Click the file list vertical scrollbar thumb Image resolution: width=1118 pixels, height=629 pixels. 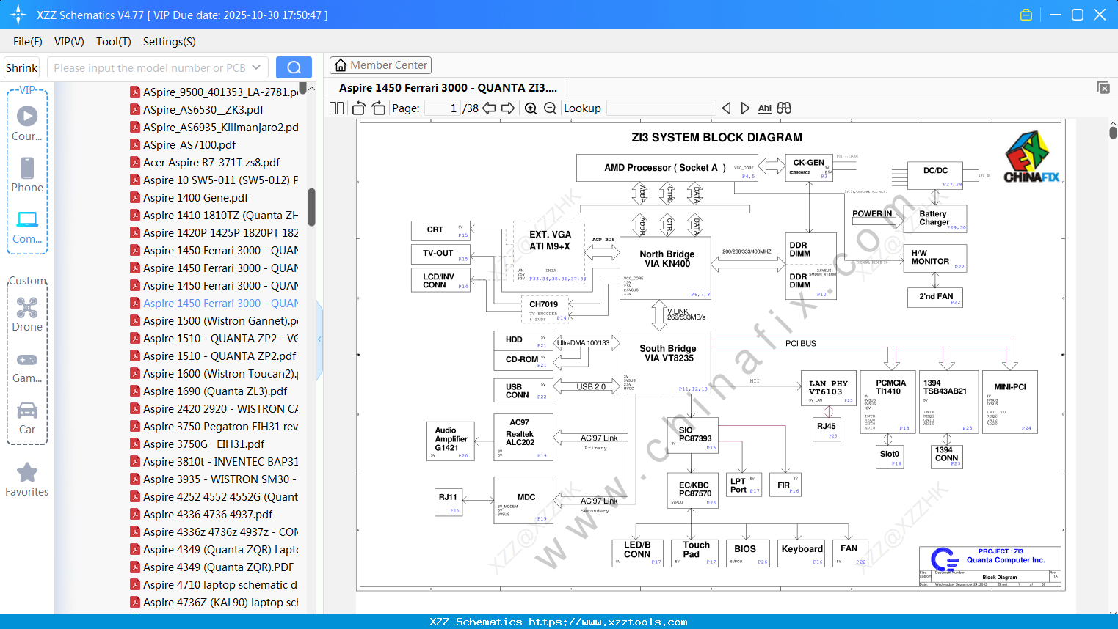coord(311,207)
